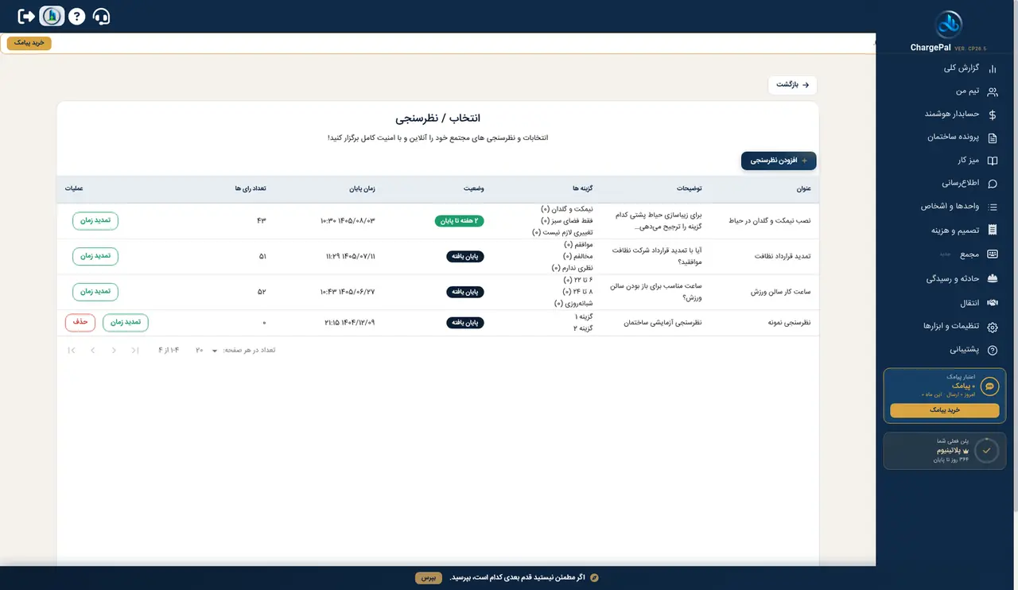Image resolution: width=1018 pixels, height=590 pixels.
Task: Click خرید پیامک button in top banner
Action: [29, 43]
